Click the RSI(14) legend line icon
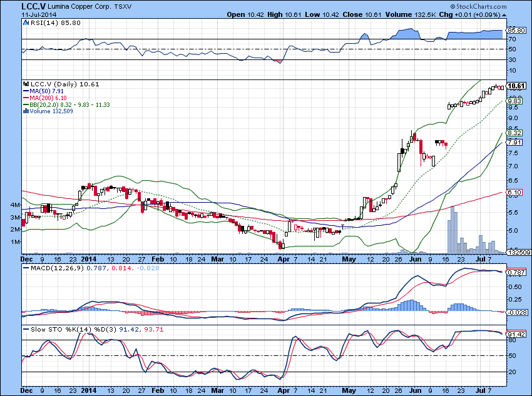 26,23
